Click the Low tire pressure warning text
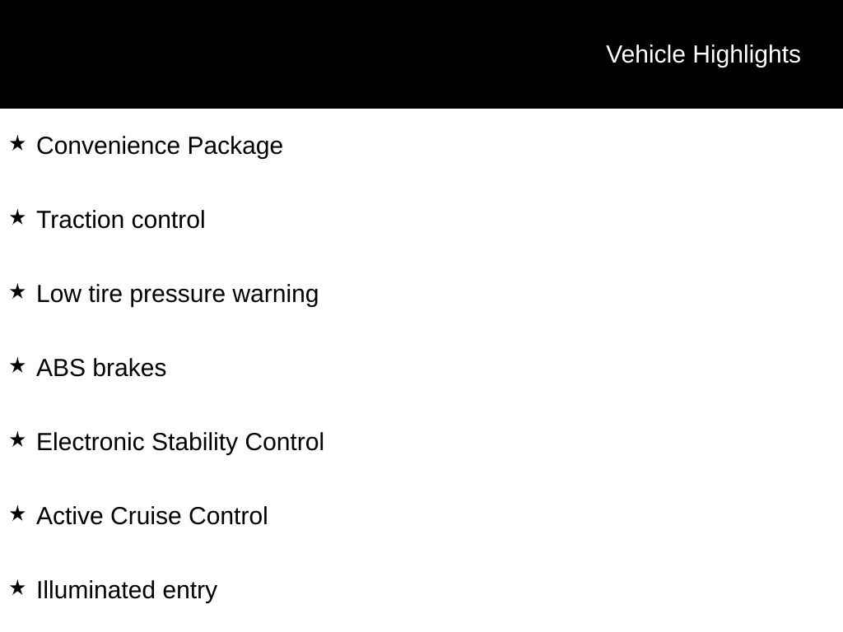The width and height of the screenshot is (843, 632). pos(178,295)
